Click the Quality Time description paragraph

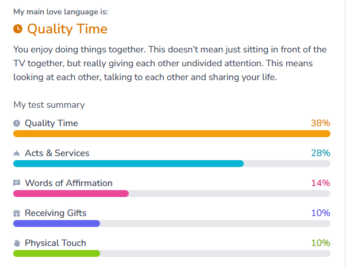[x=170, y=63]
